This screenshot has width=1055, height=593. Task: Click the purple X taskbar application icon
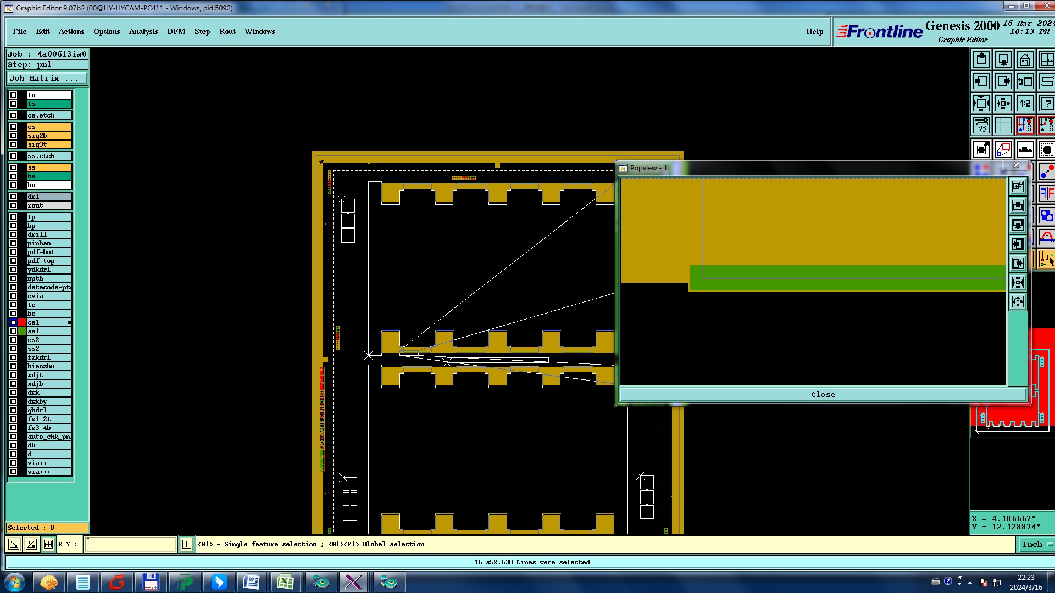pos(353,582)
